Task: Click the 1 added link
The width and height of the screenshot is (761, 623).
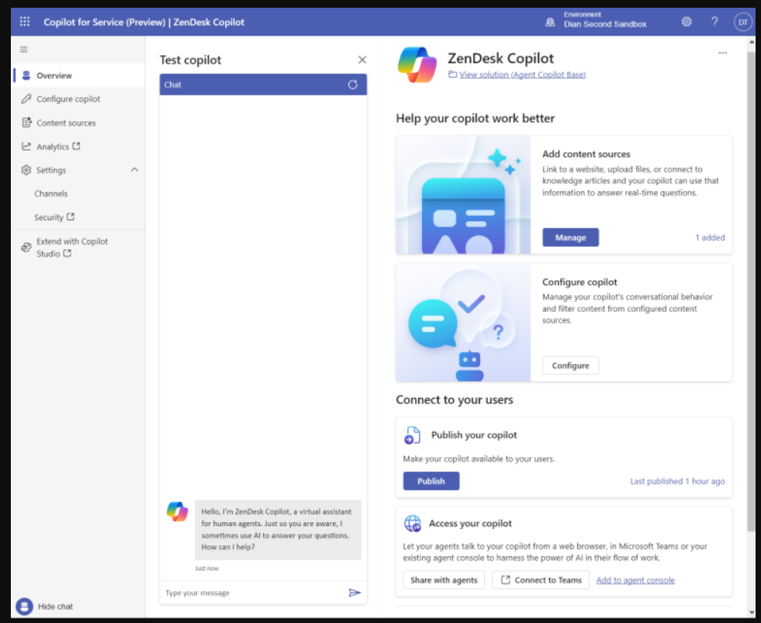Action: 710,237
